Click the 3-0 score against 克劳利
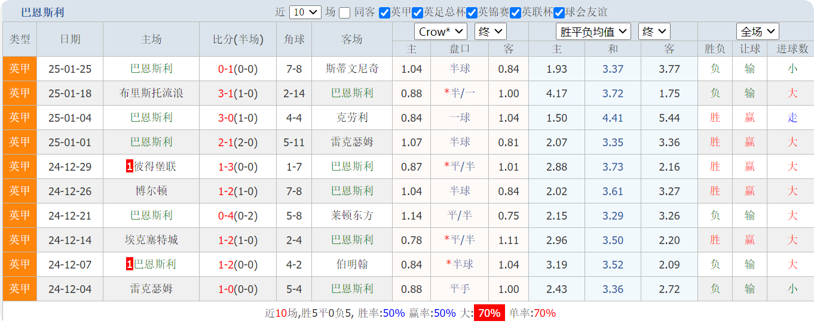This screenshot has width=814, height=324. pos(225,118)
